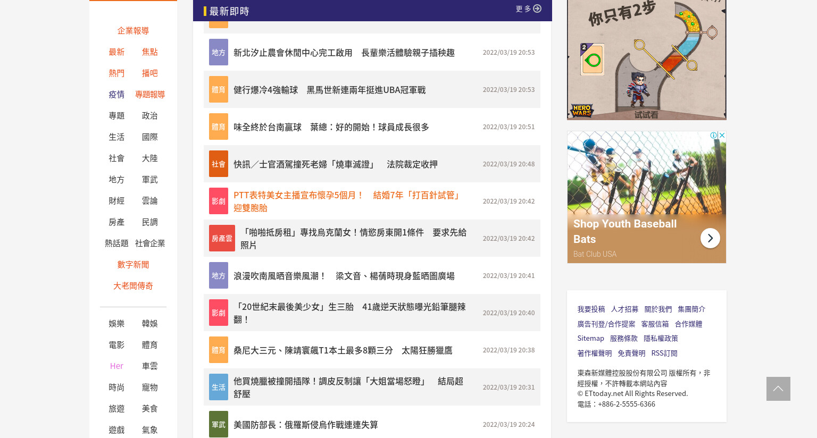Open article 啪啪抵房租 專找烏克蘭女
The image size is (817, 438).
tap(353, 239)
